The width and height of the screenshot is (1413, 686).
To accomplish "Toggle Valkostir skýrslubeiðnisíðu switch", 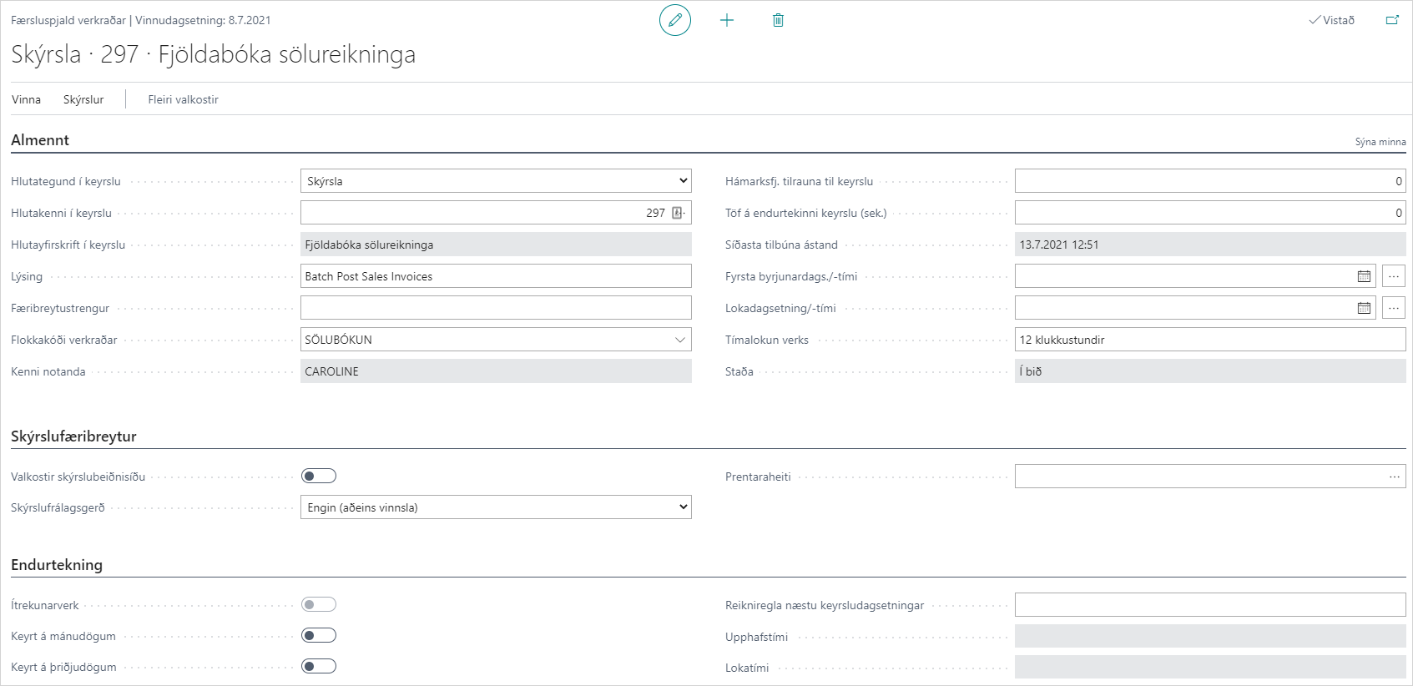I will (319, 476).
